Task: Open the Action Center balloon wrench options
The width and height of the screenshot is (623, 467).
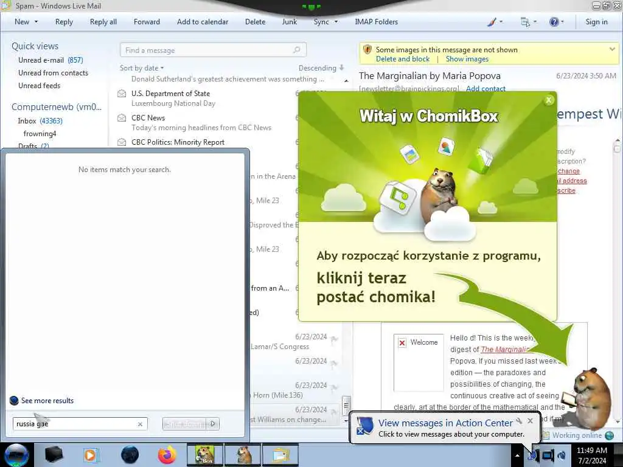Action: (x=519, y=421)
